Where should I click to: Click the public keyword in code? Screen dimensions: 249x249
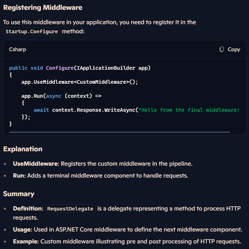tap(18, 68)
